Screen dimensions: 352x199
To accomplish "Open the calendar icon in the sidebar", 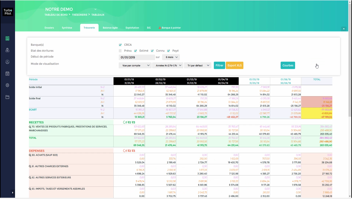I will [7, 74].
